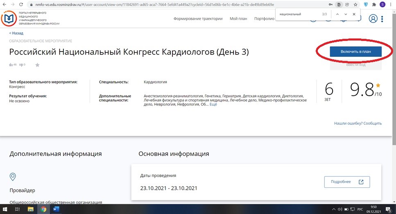The height and width of the screenshot is (214, 396).
Task: Go to next find-in-page result
Action: coord(346,14)
